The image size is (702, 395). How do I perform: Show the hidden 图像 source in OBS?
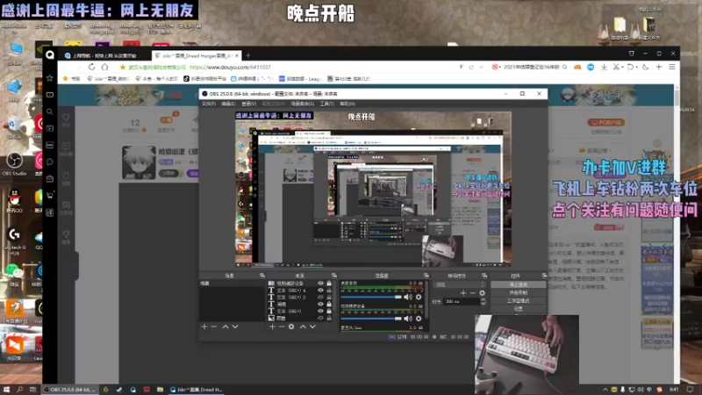coord(320,318)
